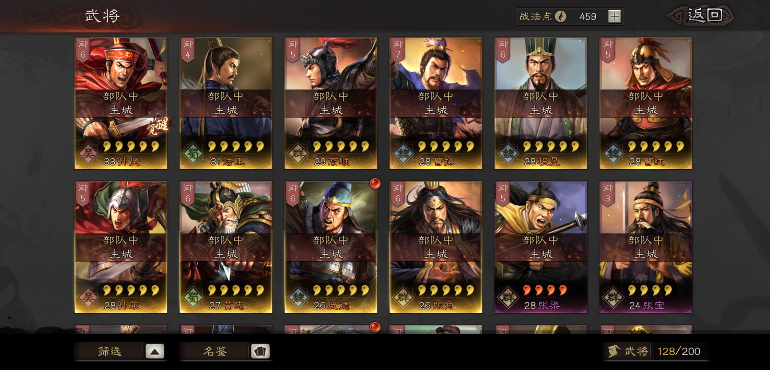
Task: Open the 名鉴 card collection icon
Action: [260, 351]
